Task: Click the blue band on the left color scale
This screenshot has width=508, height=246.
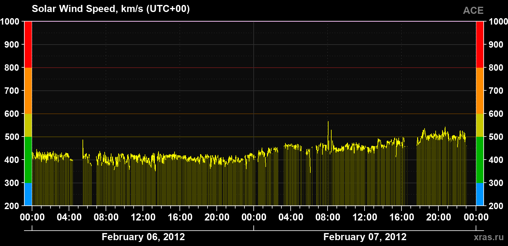Action: [x=28, y=194]
